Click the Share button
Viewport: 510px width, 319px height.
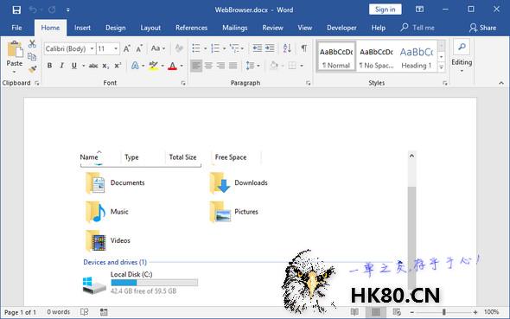483,28
